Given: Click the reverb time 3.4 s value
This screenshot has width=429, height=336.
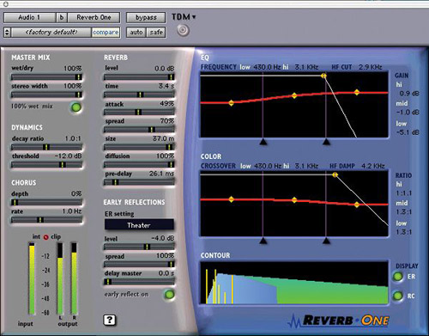Looking at the screenshot, I should pos(166,86).
